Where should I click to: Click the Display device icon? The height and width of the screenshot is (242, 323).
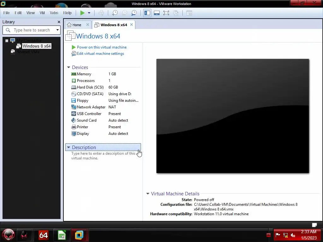tap(73, 134)
